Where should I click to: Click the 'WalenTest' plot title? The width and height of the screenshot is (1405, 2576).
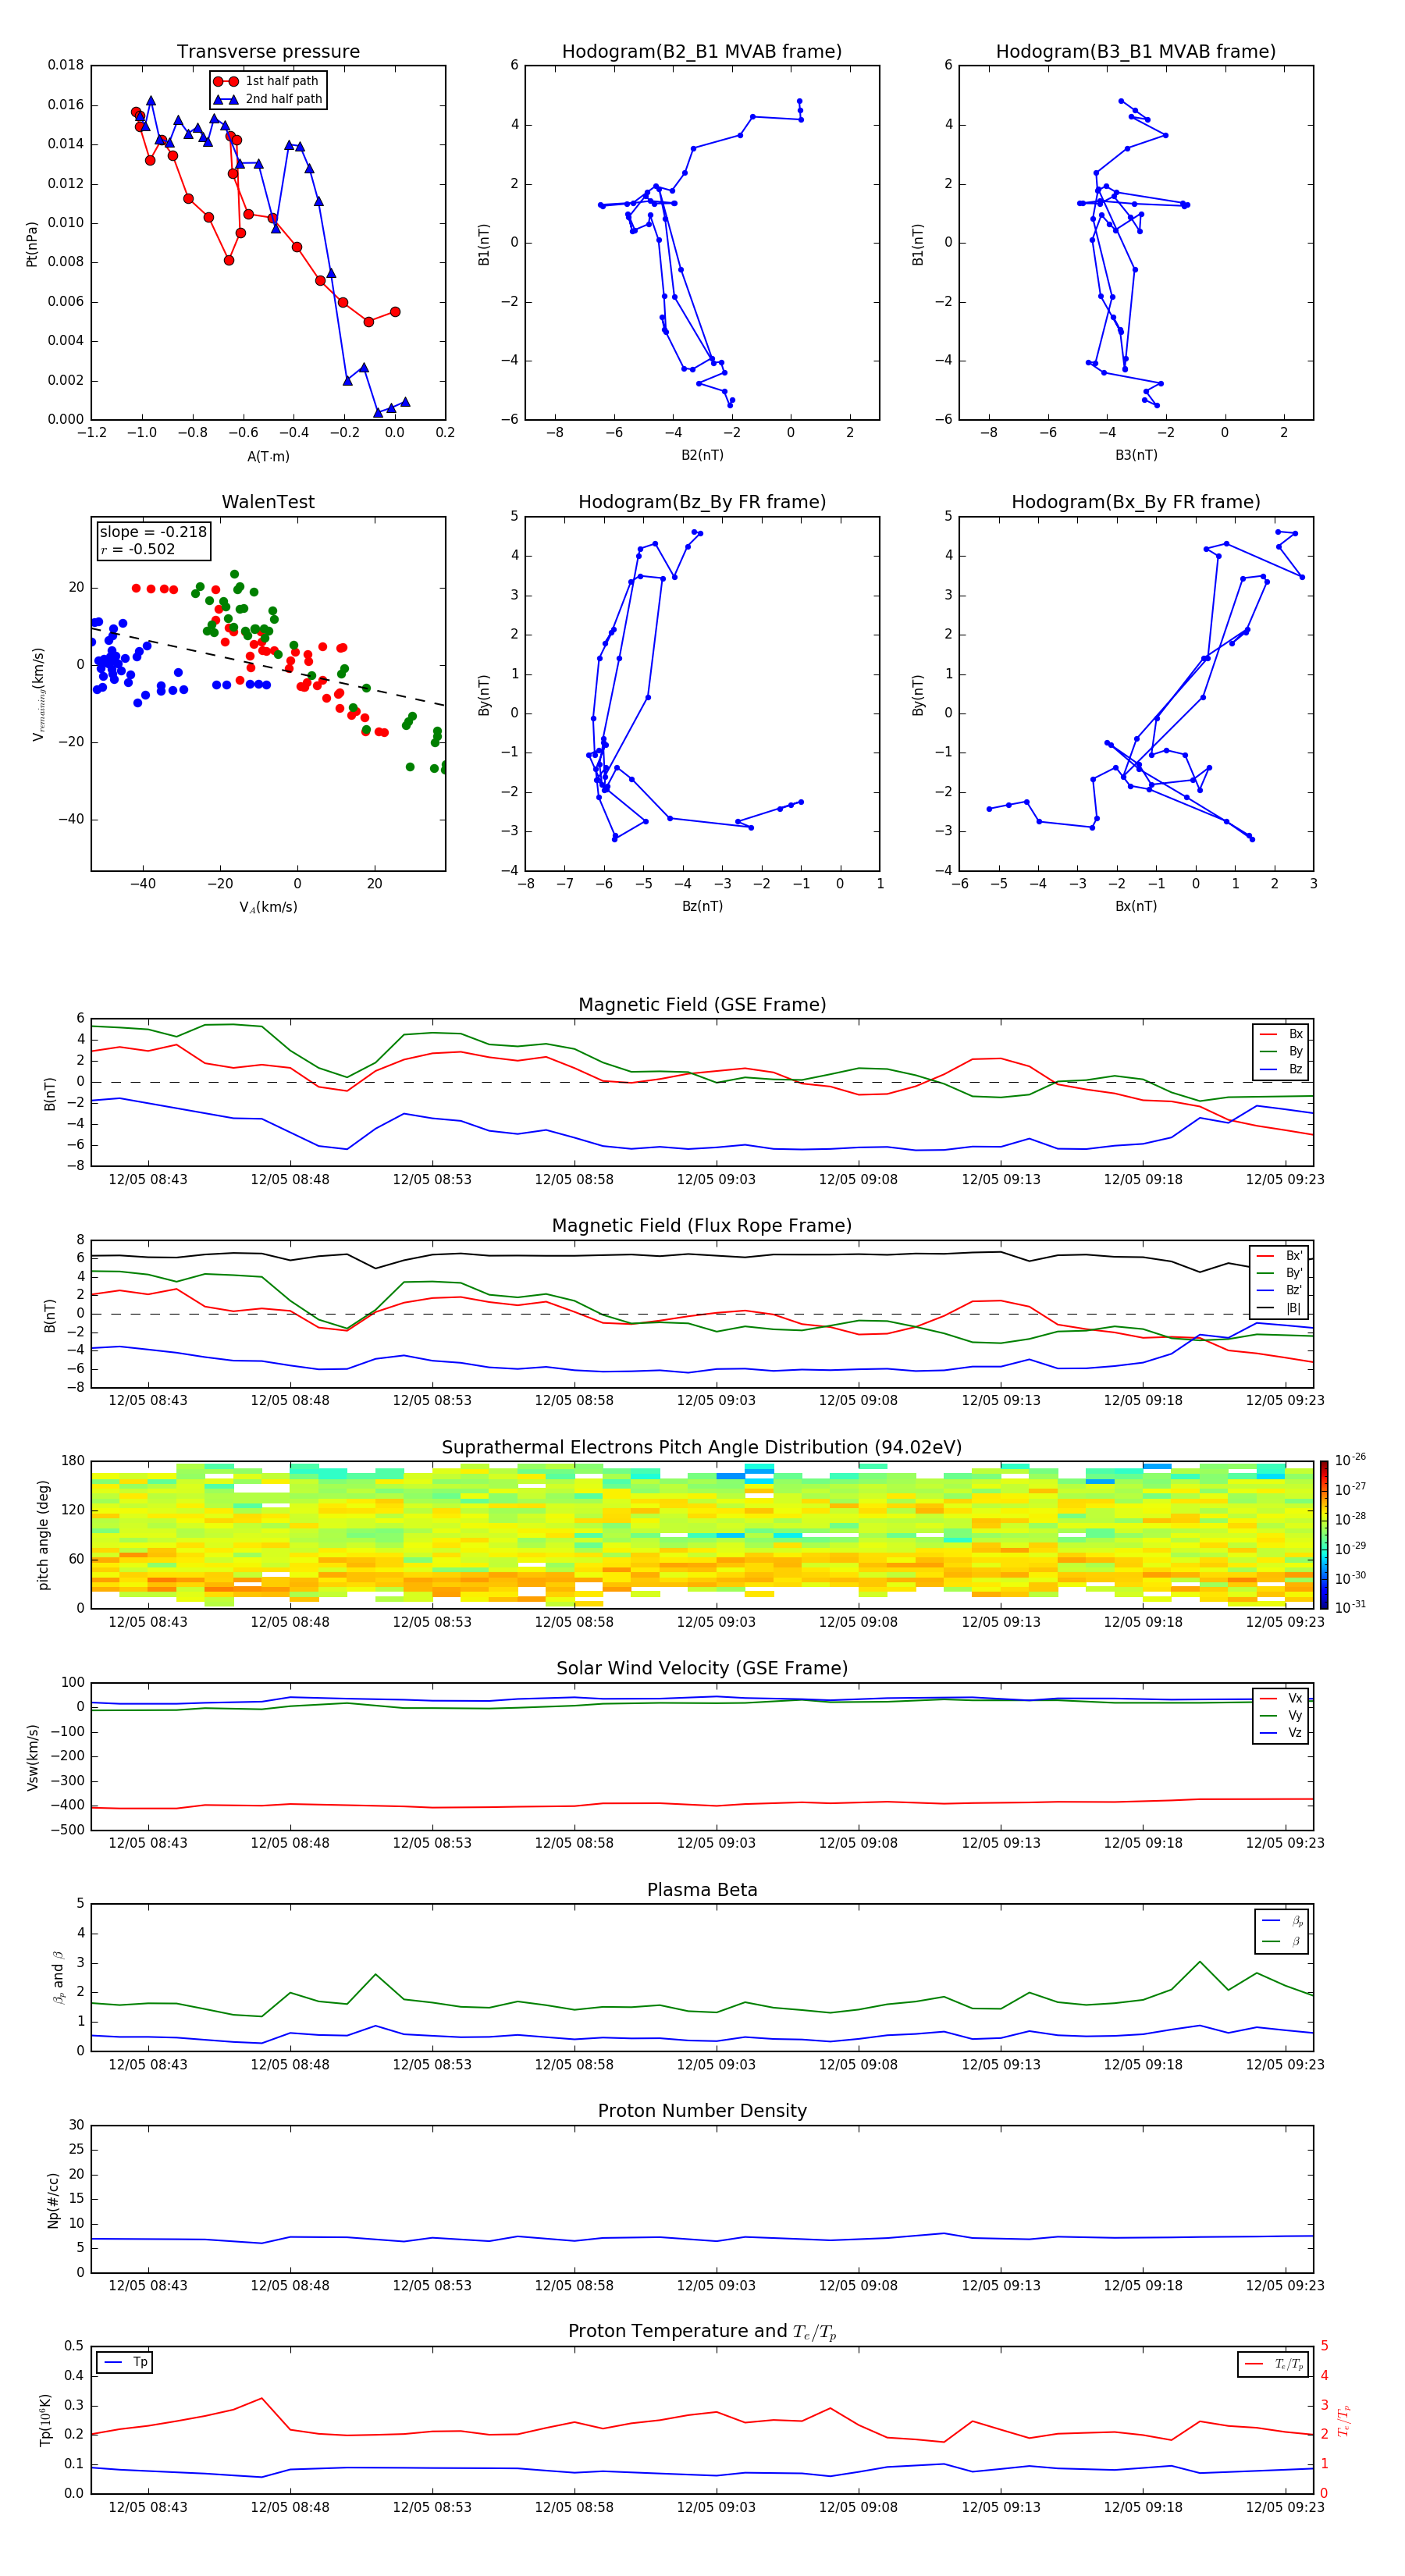click(268, 501)
